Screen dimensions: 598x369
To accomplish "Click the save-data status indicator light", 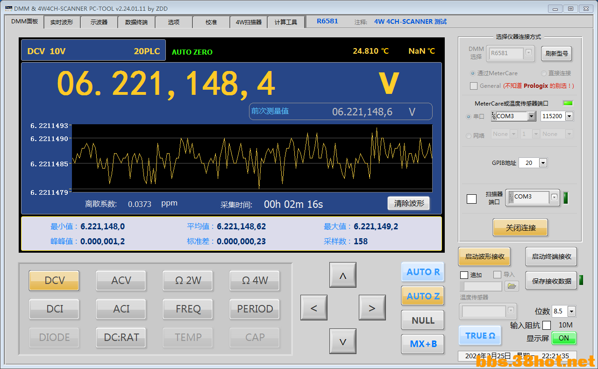I will click(x=581, y=280).
